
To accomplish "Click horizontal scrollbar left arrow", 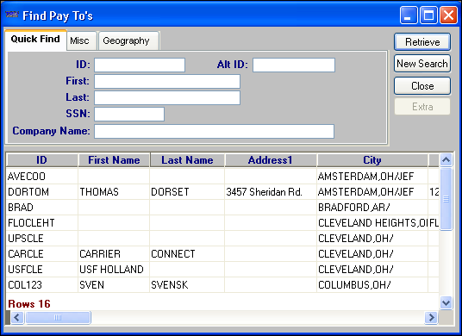I will pyautogui.click(x=17, y=317).
